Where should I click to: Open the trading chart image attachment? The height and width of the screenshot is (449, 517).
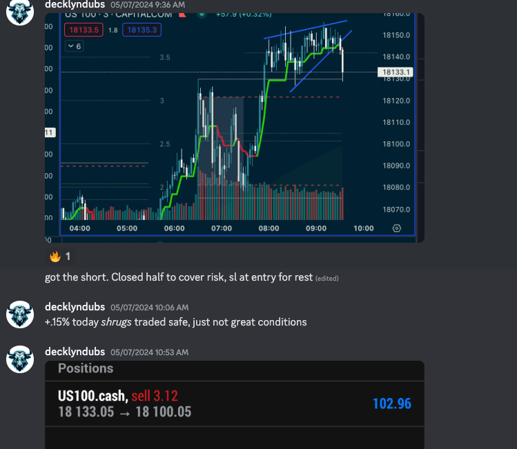point(235,128)
